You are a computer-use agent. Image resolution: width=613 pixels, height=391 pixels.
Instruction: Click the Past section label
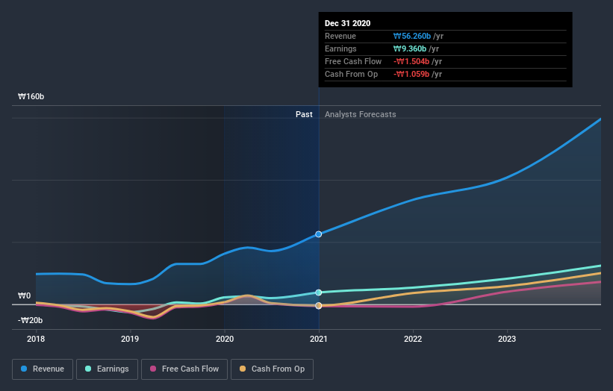(x=304, y=114)
